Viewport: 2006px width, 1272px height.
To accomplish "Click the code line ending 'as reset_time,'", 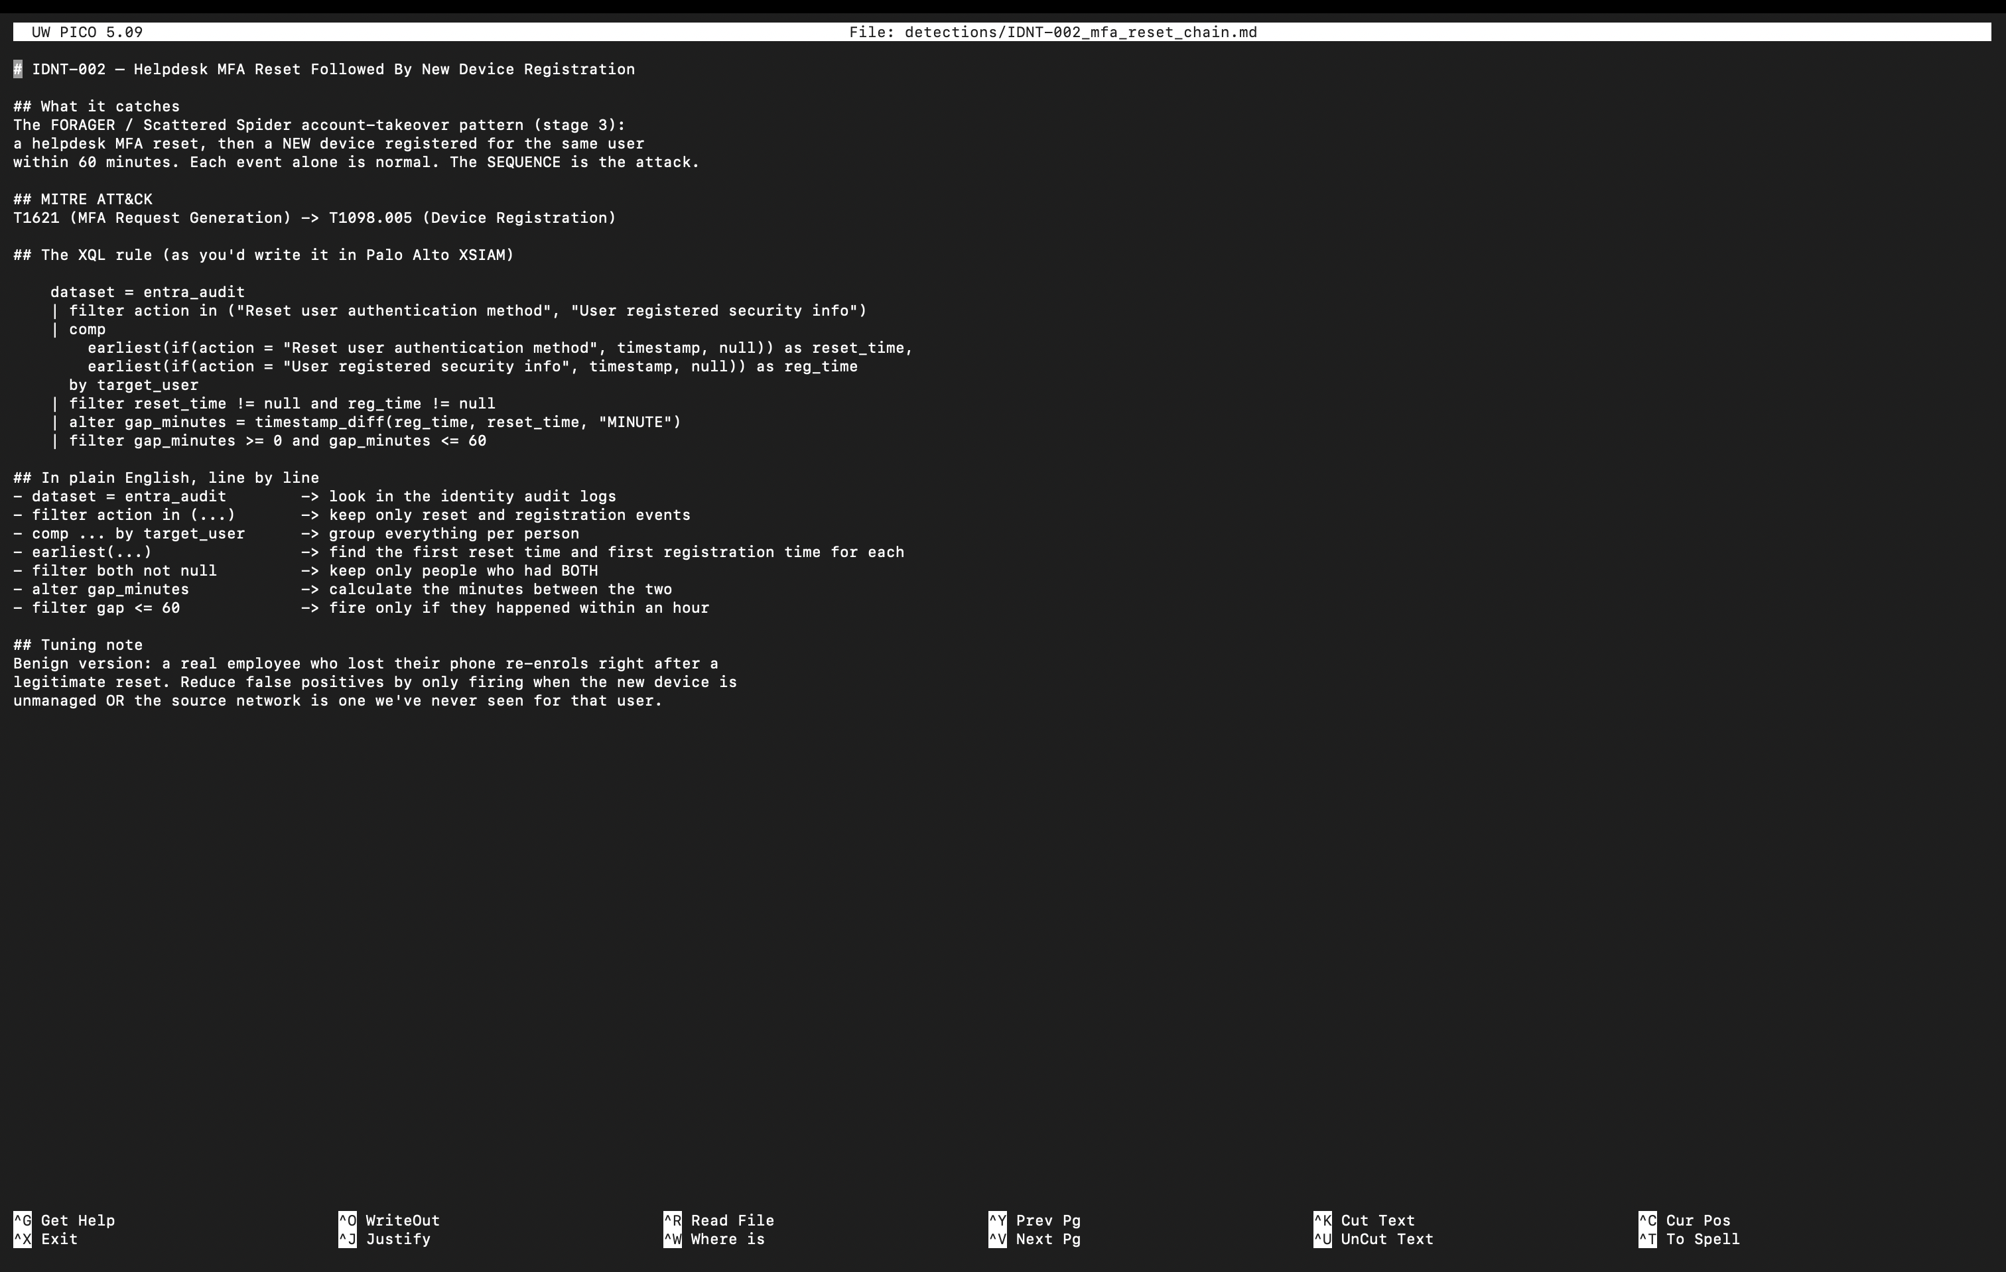I will point(501,348).
